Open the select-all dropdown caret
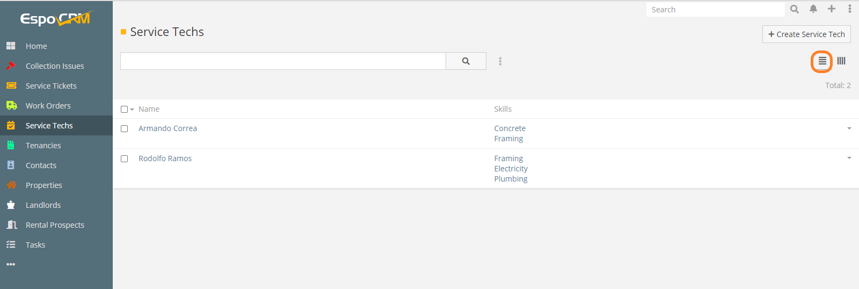 click(132, 110)
